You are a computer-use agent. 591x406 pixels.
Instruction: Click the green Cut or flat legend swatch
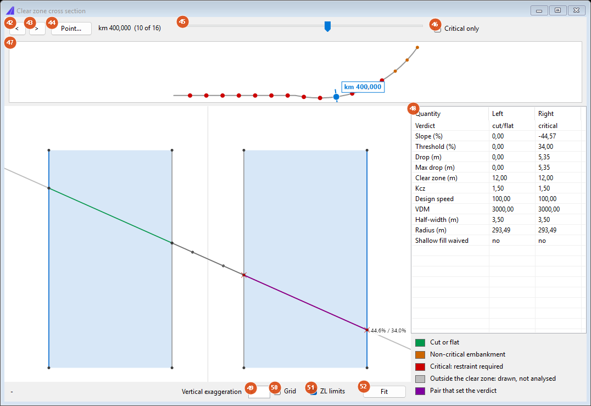(420, 342)
